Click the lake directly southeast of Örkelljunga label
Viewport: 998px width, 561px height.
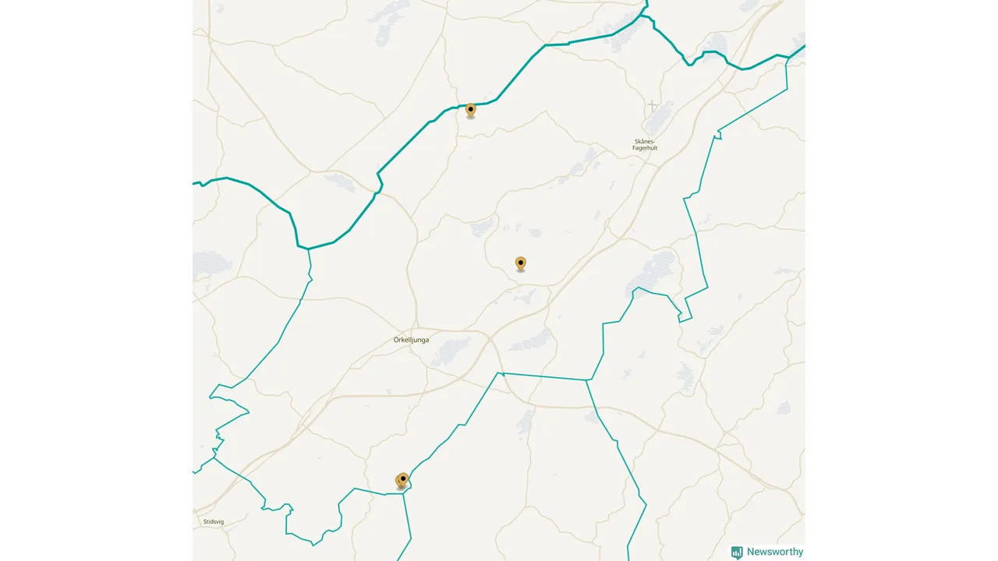(x=451, y=351)
